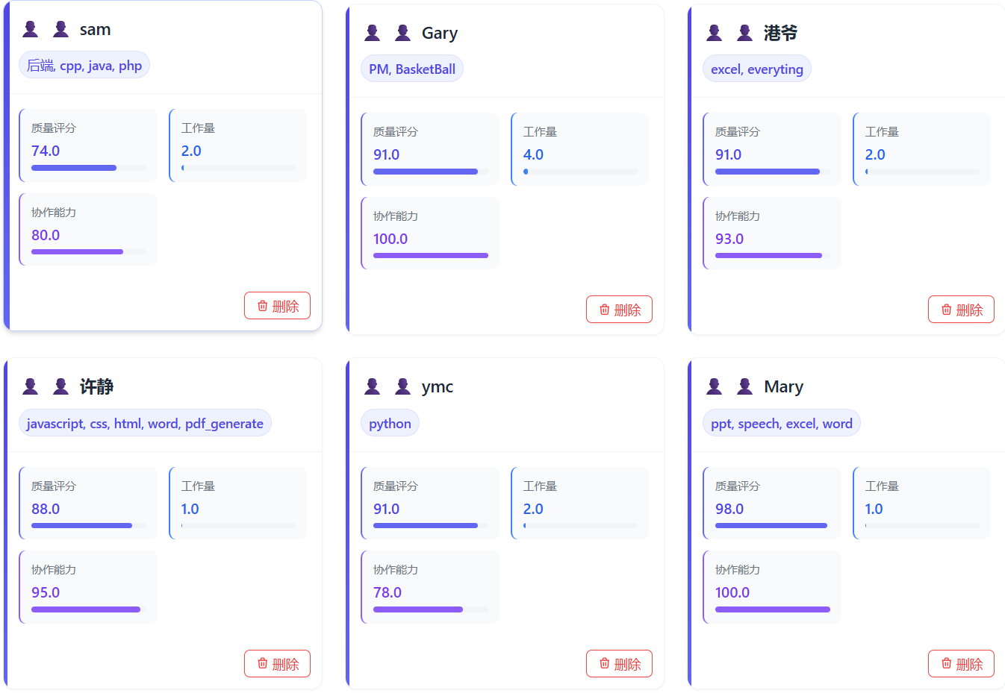
Task: Click the avatar icon beside Mary
Action: click(x=745, y=386)
